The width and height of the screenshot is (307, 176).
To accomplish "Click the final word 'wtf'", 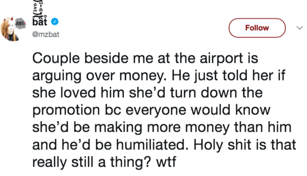I will pyautogui.click(x=166, y=162).
